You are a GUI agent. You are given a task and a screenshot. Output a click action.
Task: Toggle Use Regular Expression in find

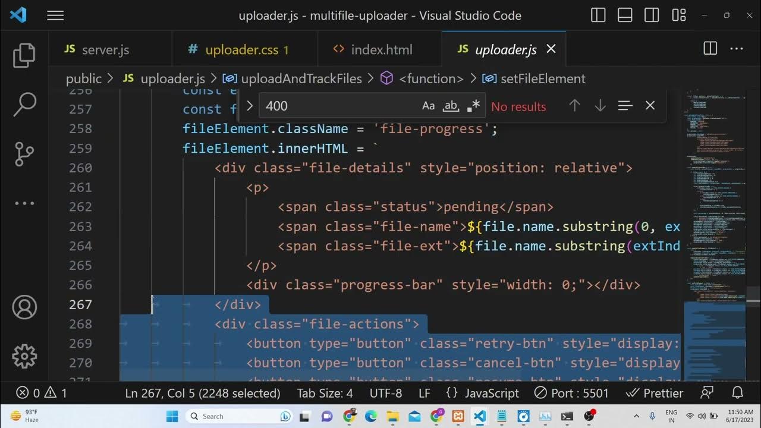[473, 106]
